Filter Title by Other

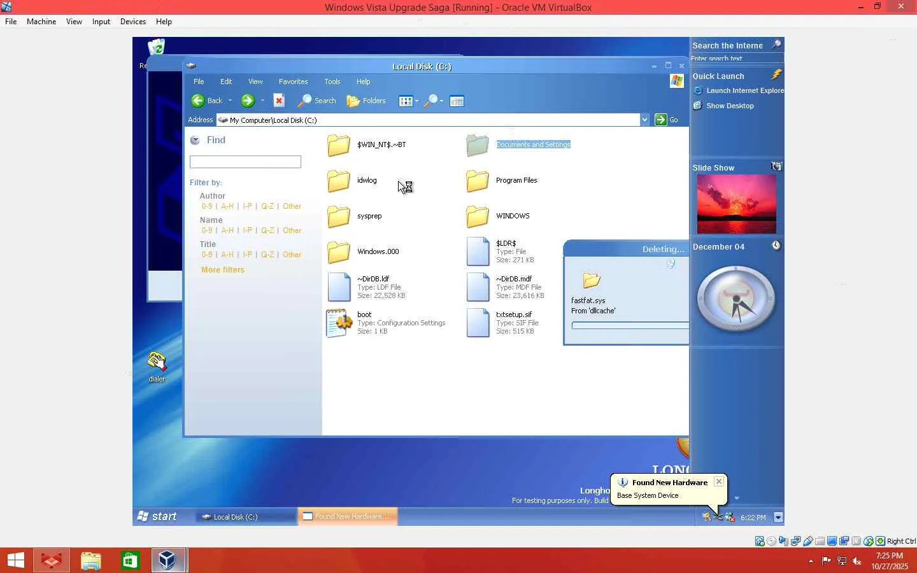click(x=292, y=255)
